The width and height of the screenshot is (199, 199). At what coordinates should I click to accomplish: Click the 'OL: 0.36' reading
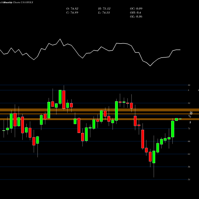(136, 17)
